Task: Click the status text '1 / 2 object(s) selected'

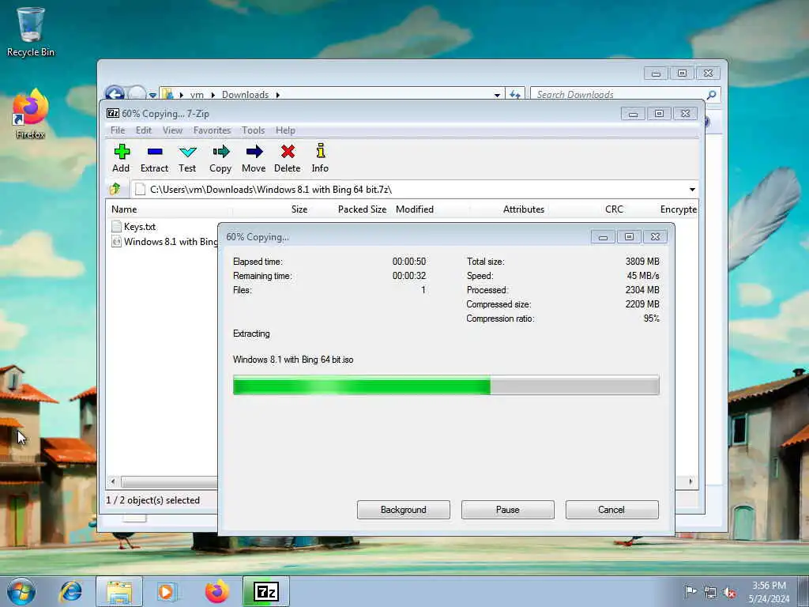Action: tap(152, 500)
